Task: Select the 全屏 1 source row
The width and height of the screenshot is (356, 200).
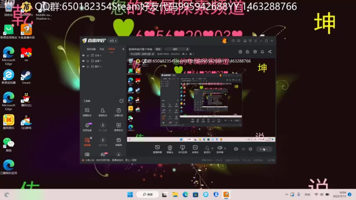Action: coord(103,61)
